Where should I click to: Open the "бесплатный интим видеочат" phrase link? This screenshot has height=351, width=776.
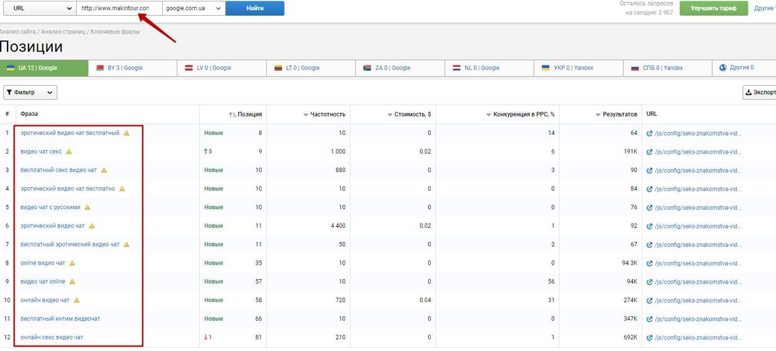pyautogui.click(x=60, y=319)
